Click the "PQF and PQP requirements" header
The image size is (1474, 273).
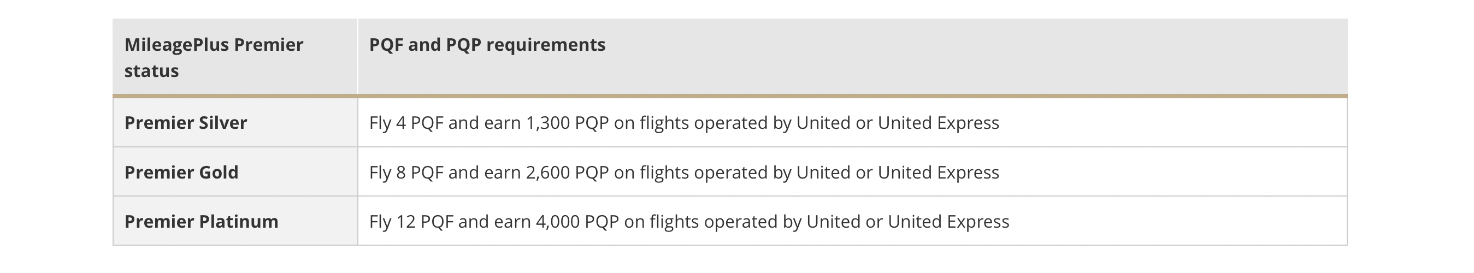[x=487, y=45]
